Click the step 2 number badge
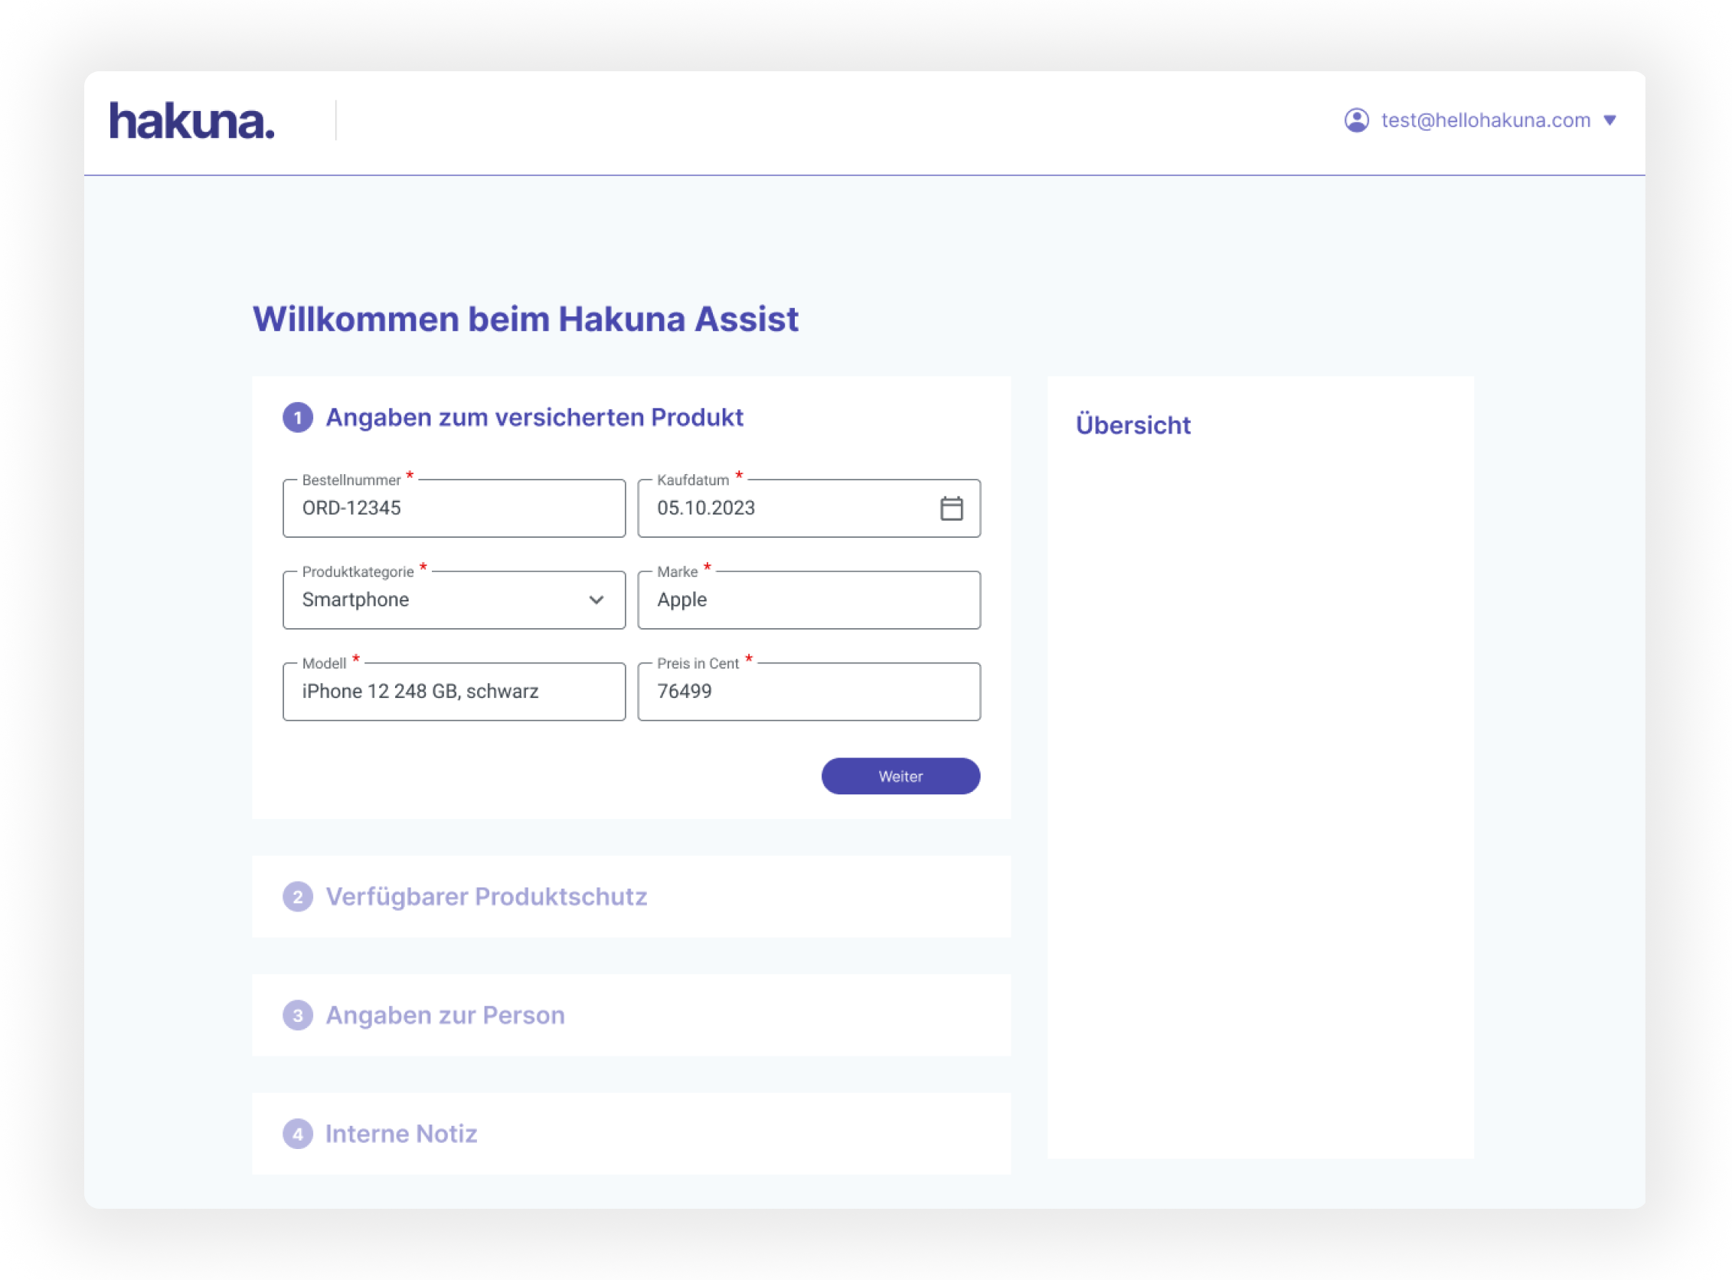 pos(297,896)
